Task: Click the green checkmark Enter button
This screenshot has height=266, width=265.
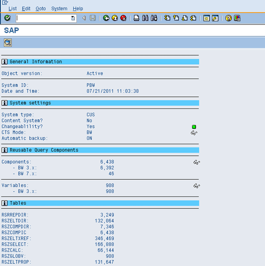Action: click(8, 18)
